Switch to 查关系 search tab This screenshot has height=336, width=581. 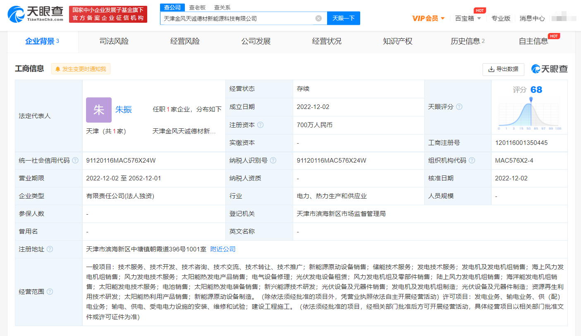tap(222, 7)
